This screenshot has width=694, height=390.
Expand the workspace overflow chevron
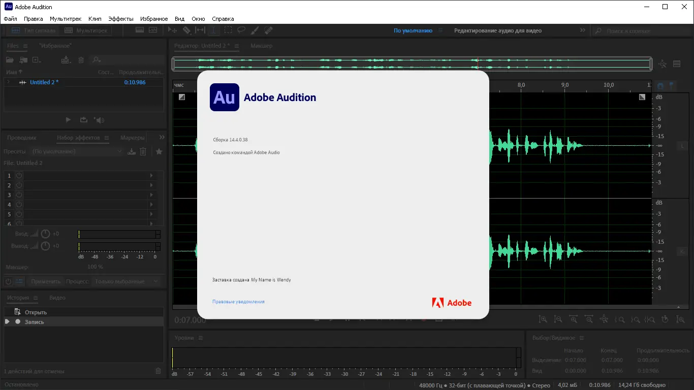pos(583,30)
